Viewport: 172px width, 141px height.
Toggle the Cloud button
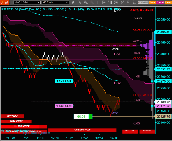click(160, 2)
